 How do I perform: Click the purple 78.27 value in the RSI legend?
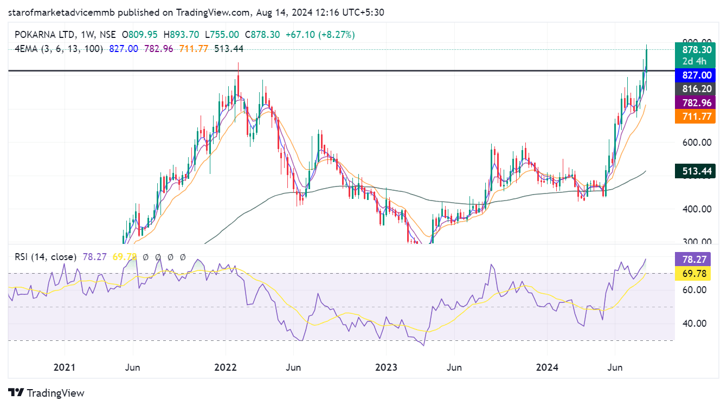click(94, 257)
